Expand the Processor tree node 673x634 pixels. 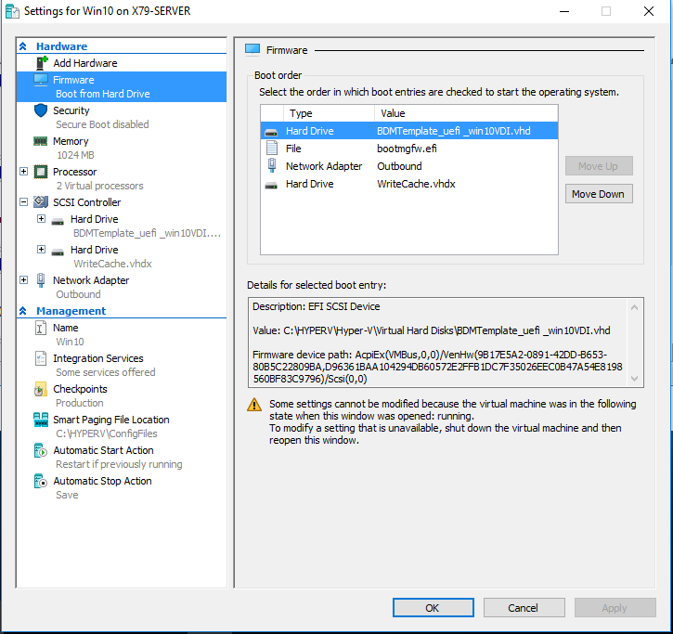pyautogui.click(x=24, y=172)
